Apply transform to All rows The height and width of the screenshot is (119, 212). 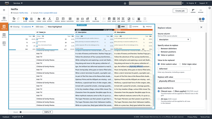pos(158,99)
